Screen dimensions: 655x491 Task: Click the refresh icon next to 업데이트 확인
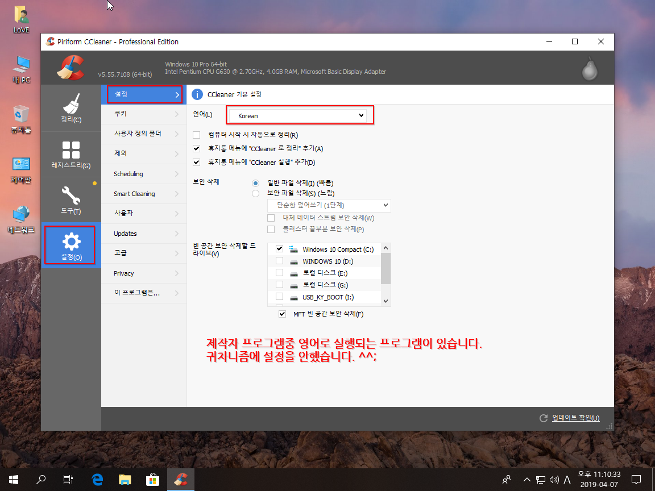[544, 418]
